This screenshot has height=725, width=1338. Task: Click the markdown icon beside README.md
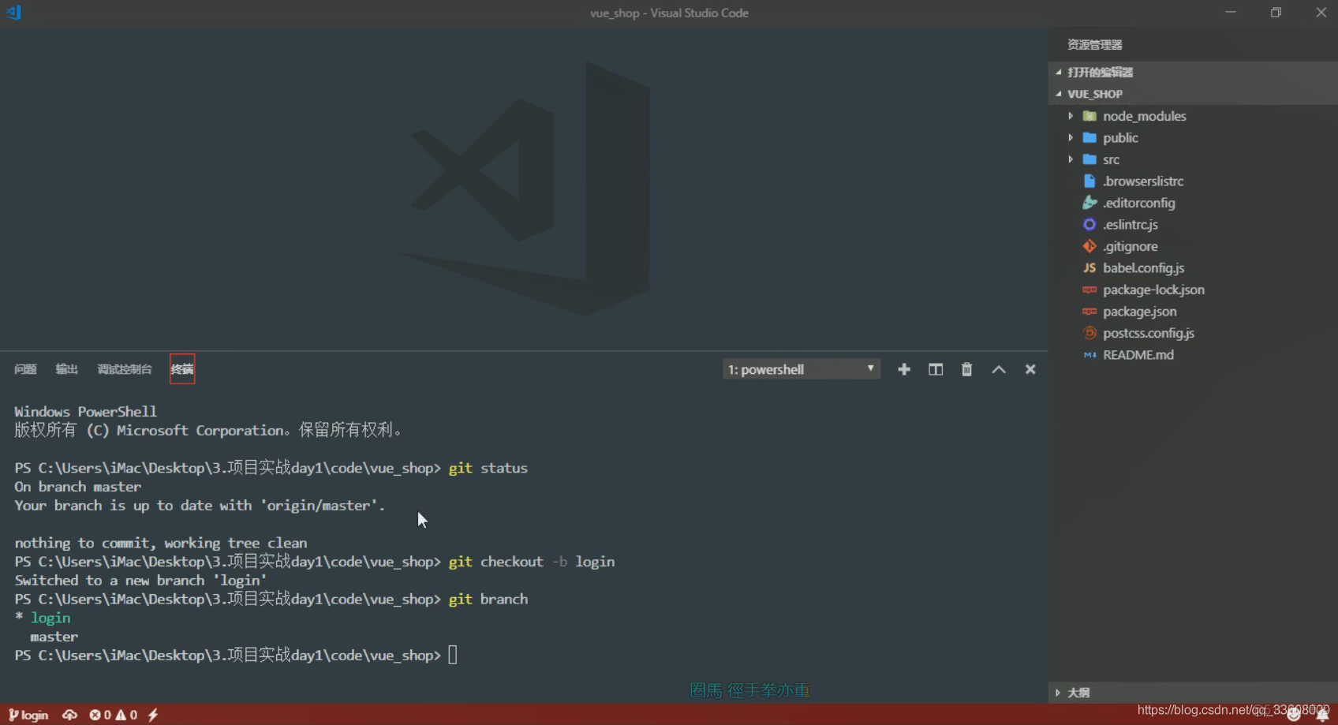pos(1089,355)
